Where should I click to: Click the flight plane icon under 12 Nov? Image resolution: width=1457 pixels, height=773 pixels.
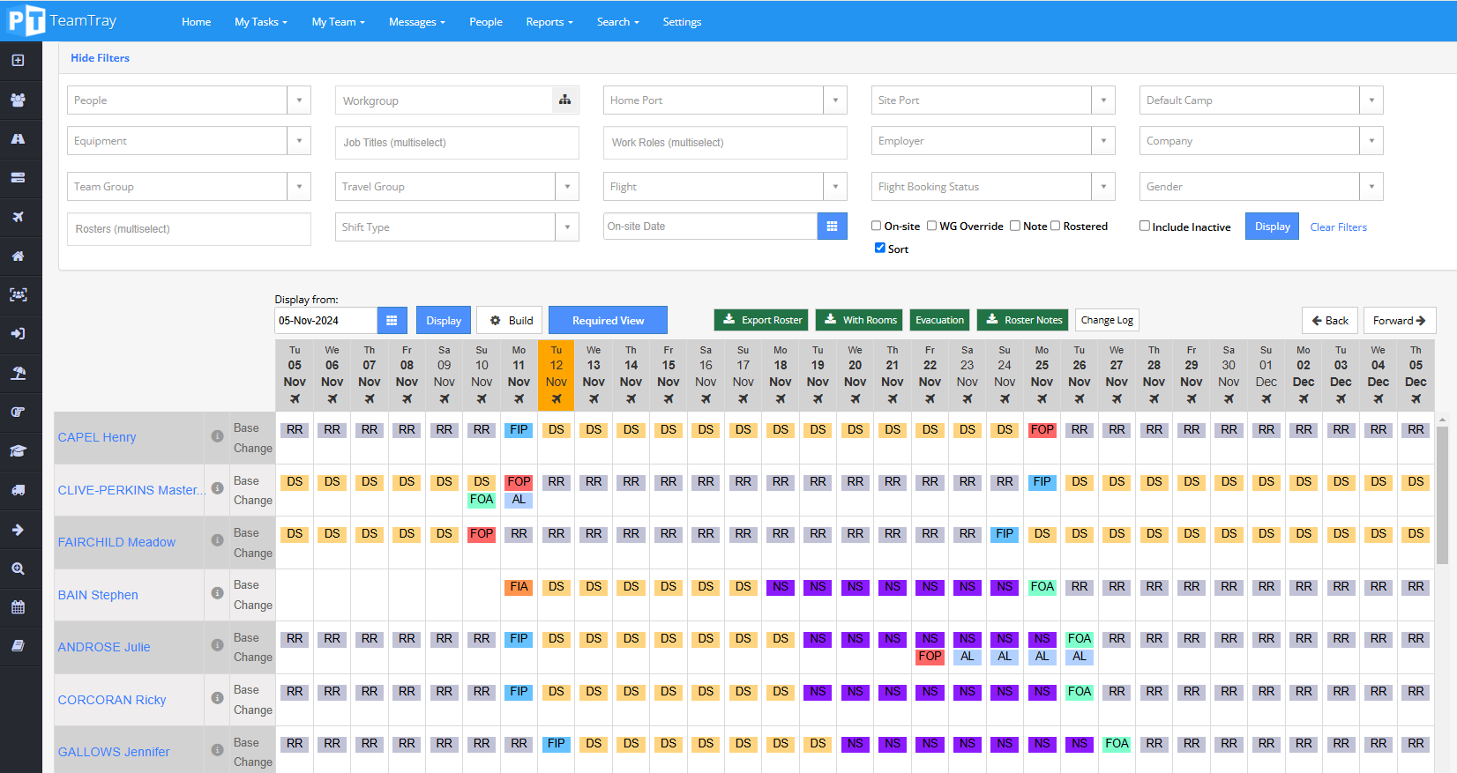[x=557, y=399]
